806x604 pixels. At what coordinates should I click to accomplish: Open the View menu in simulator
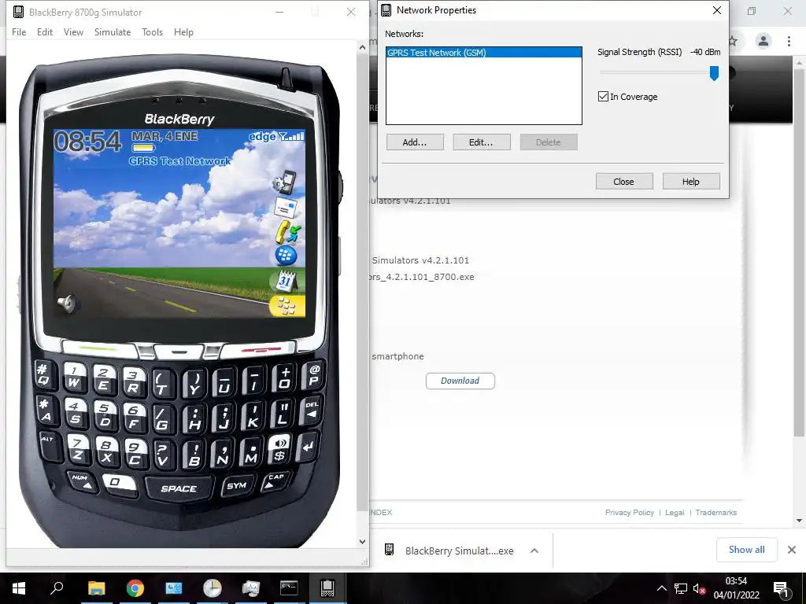(x=73, y=31)
